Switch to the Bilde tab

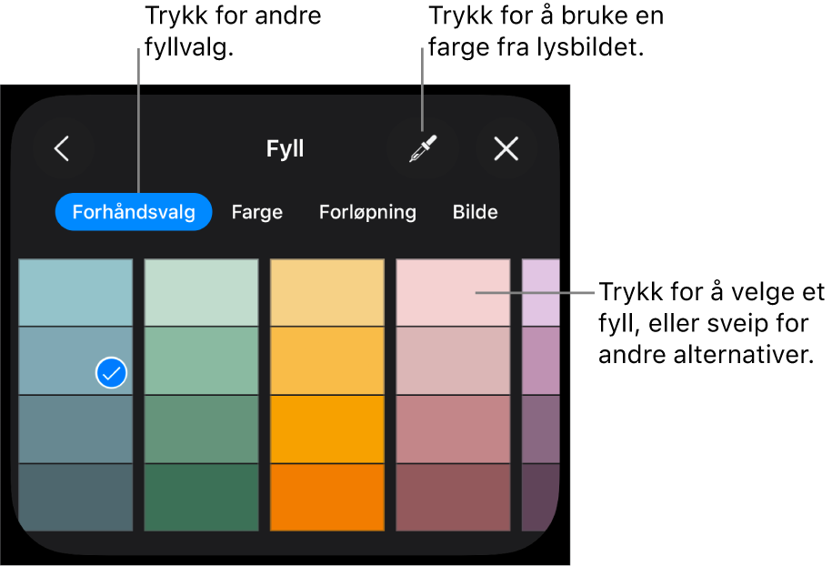click(x=475, y=212)
